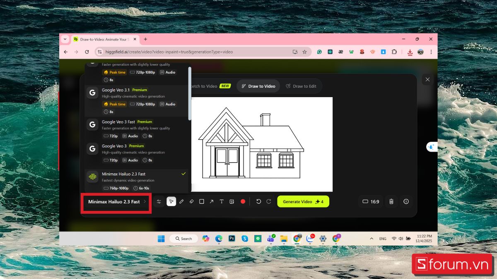497x279 pixels.
Task: Open Chrome three-dot menu
Action: [431, 52]
